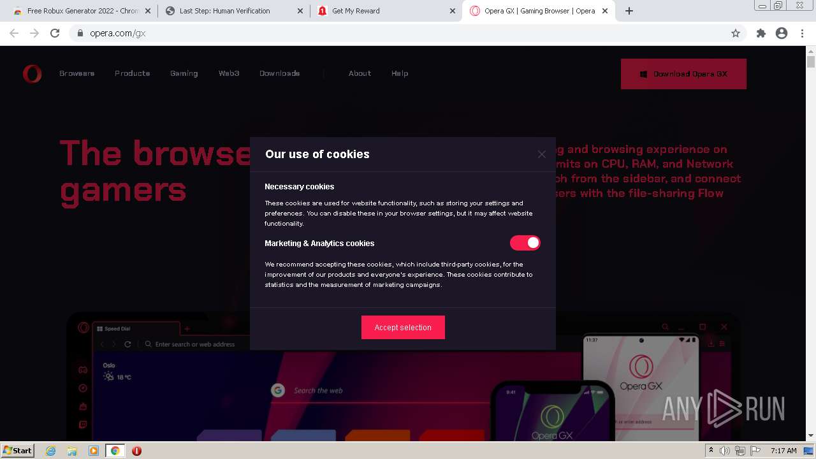Click the "Our use of cookies" heading
This screenshot has height=459, width=816.
pyautogui.click(x=317, y=154)
